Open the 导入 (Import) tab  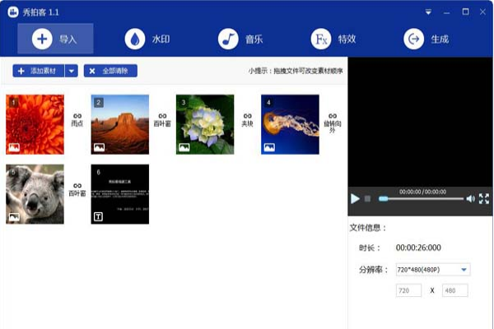pos(55,39)
